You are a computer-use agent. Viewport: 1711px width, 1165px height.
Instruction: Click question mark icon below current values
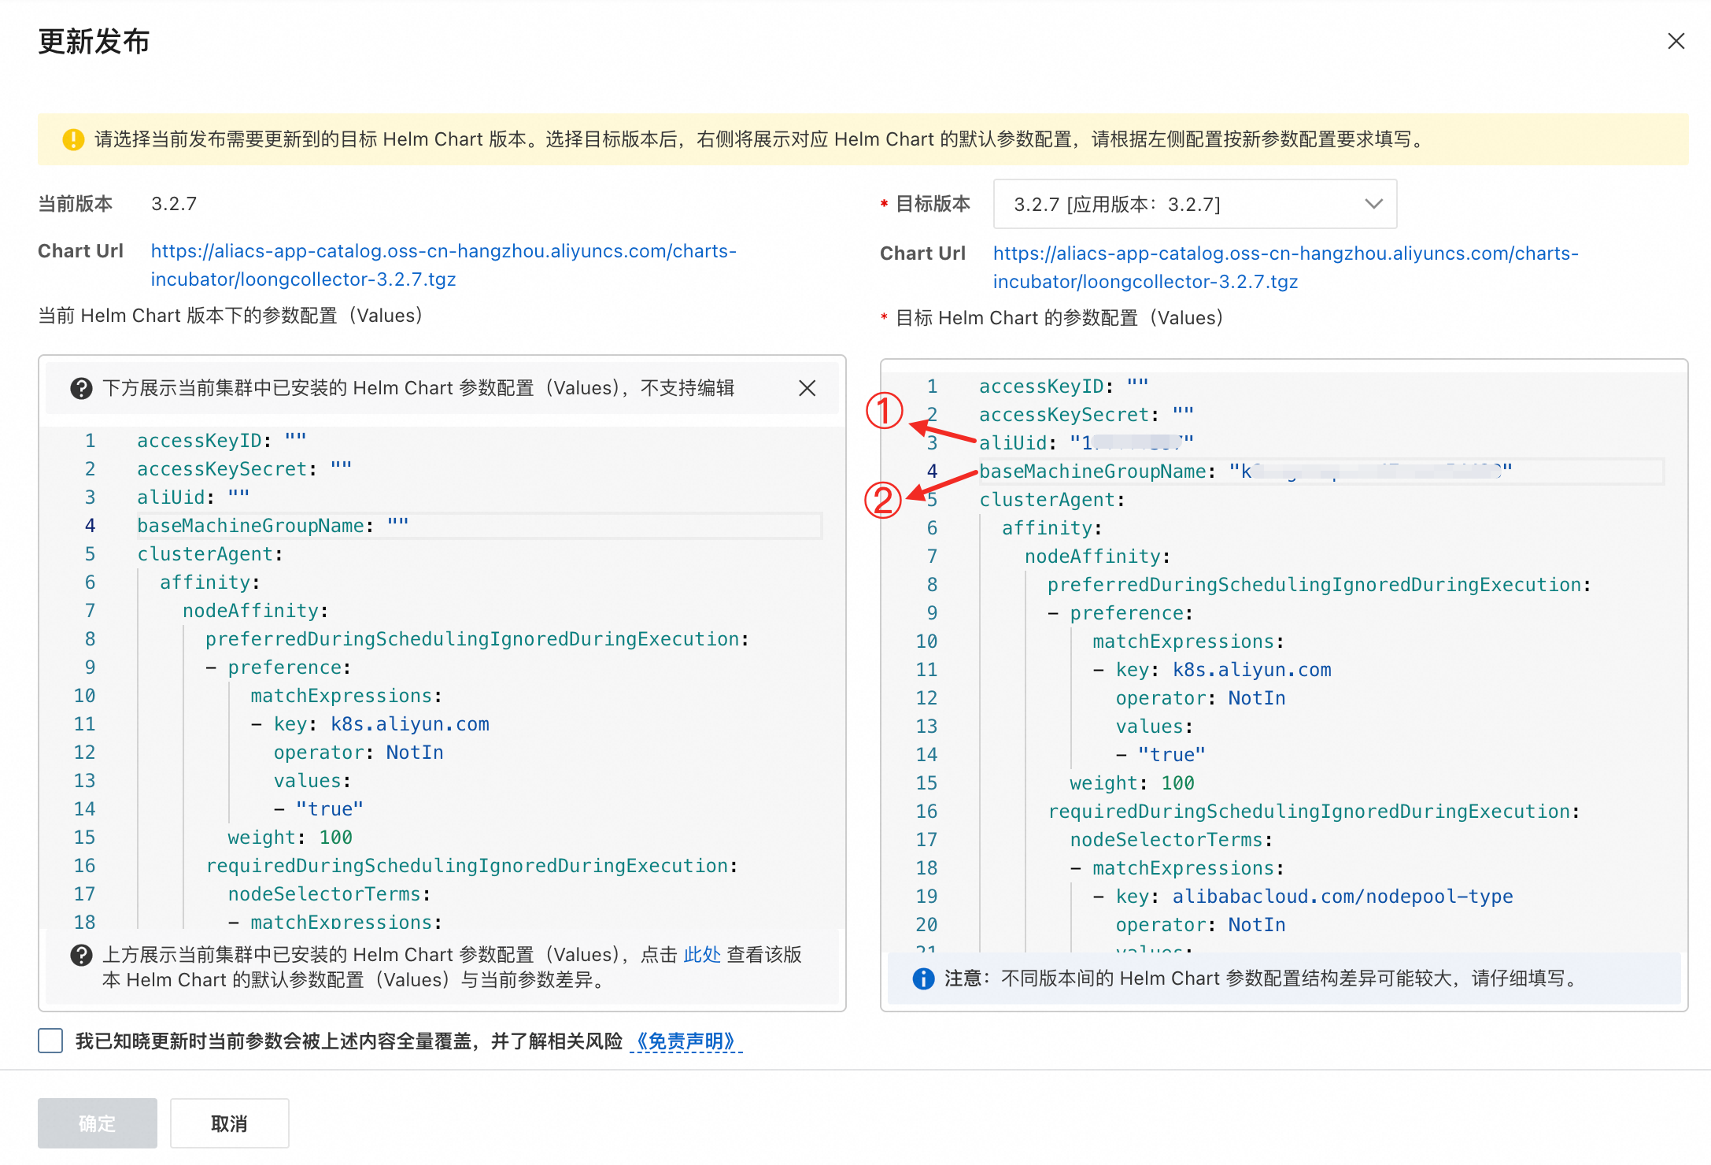81,955
